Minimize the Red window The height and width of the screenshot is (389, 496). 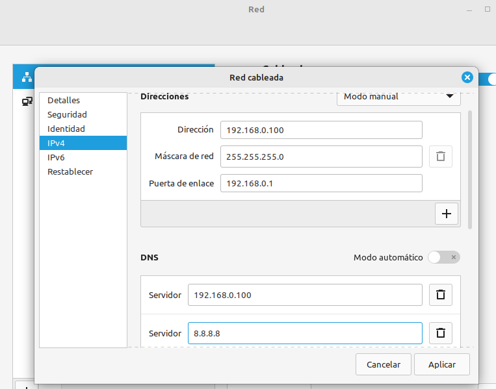click(469, 10)
